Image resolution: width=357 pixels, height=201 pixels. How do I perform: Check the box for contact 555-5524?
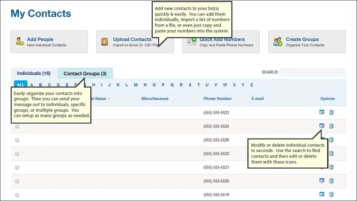coord(17,126)
